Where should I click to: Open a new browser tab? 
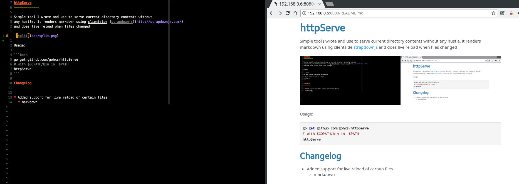pyautogui.click(x=330, y=4)
